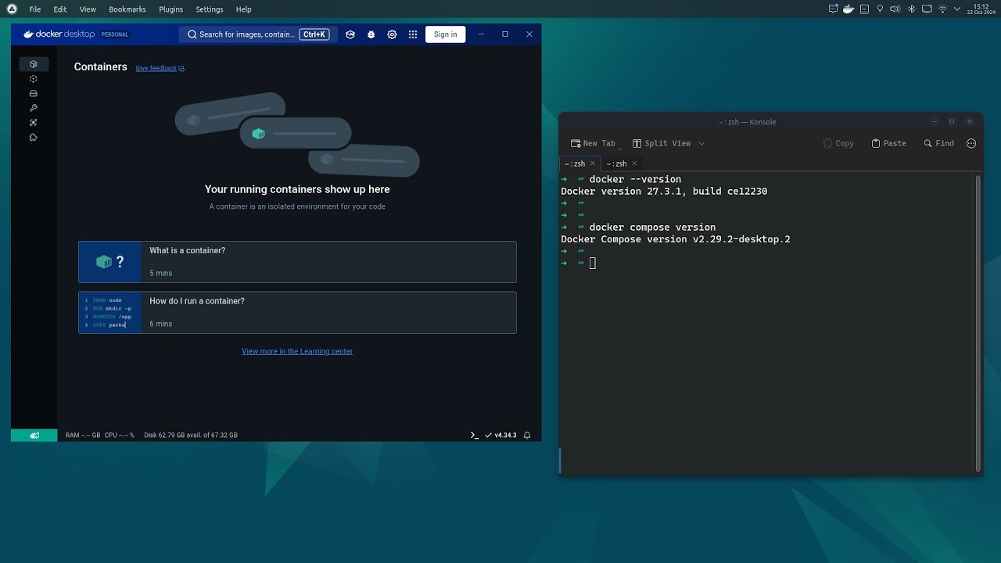Click the v4.34.3 version label in status bar
The width and height of the screenshot is (1001, 563).
point(505,436)
